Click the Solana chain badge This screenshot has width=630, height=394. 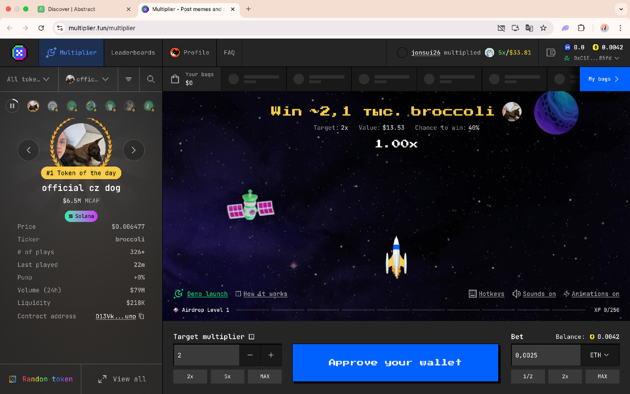pos(81,216)
